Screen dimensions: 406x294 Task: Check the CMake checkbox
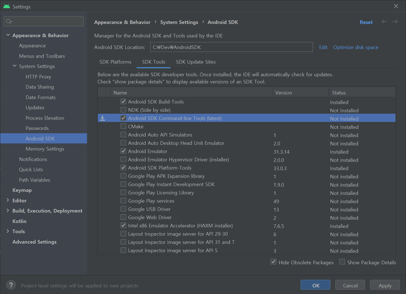[123, 126]
